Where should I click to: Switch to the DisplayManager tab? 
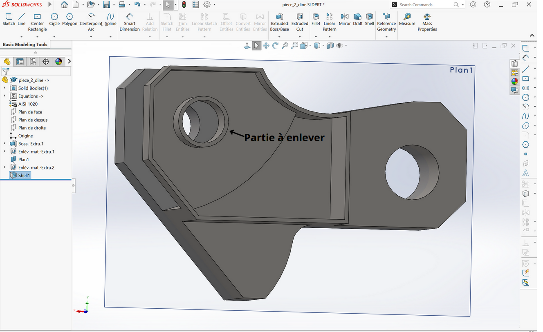click(59, 62)
